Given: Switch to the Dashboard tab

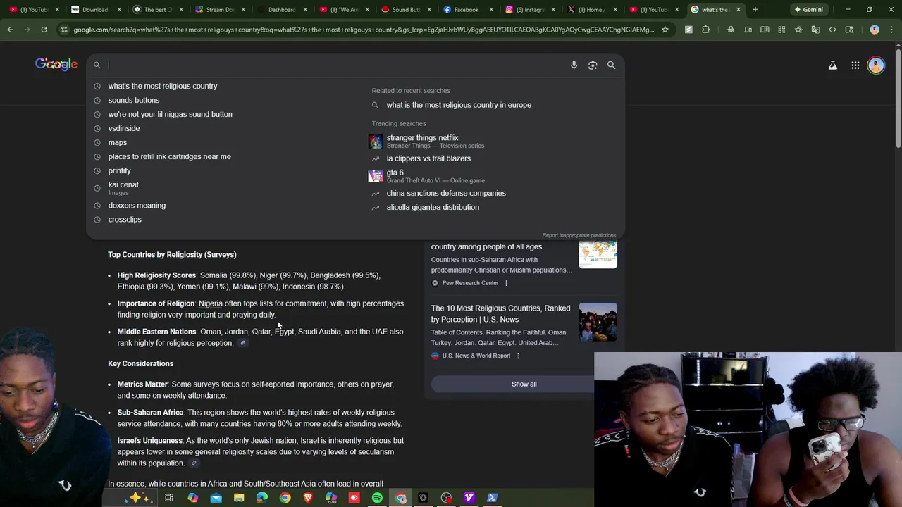Looking at the screenshot, I should [280, 9].
